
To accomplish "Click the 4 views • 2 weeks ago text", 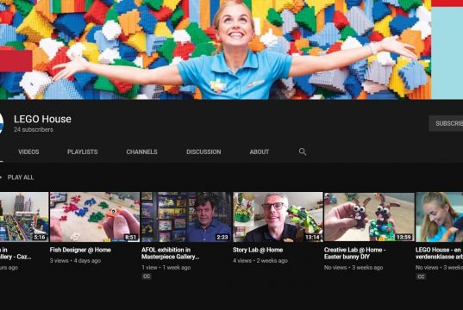I will pos(260,261).
